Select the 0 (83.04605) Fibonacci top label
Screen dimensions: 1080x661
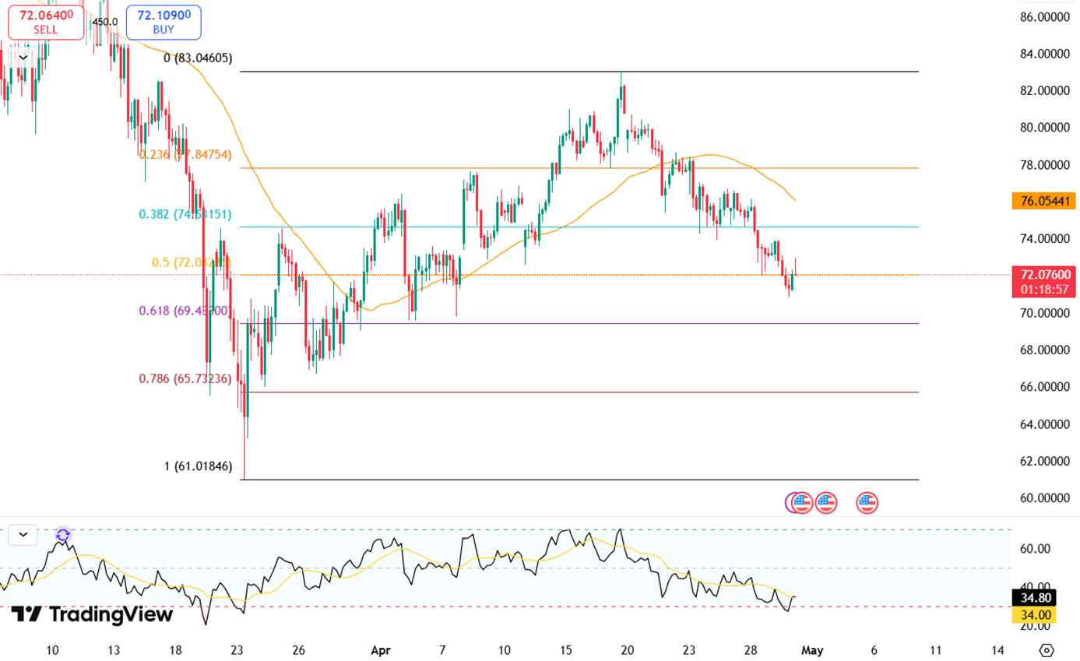tap(197, 58)
